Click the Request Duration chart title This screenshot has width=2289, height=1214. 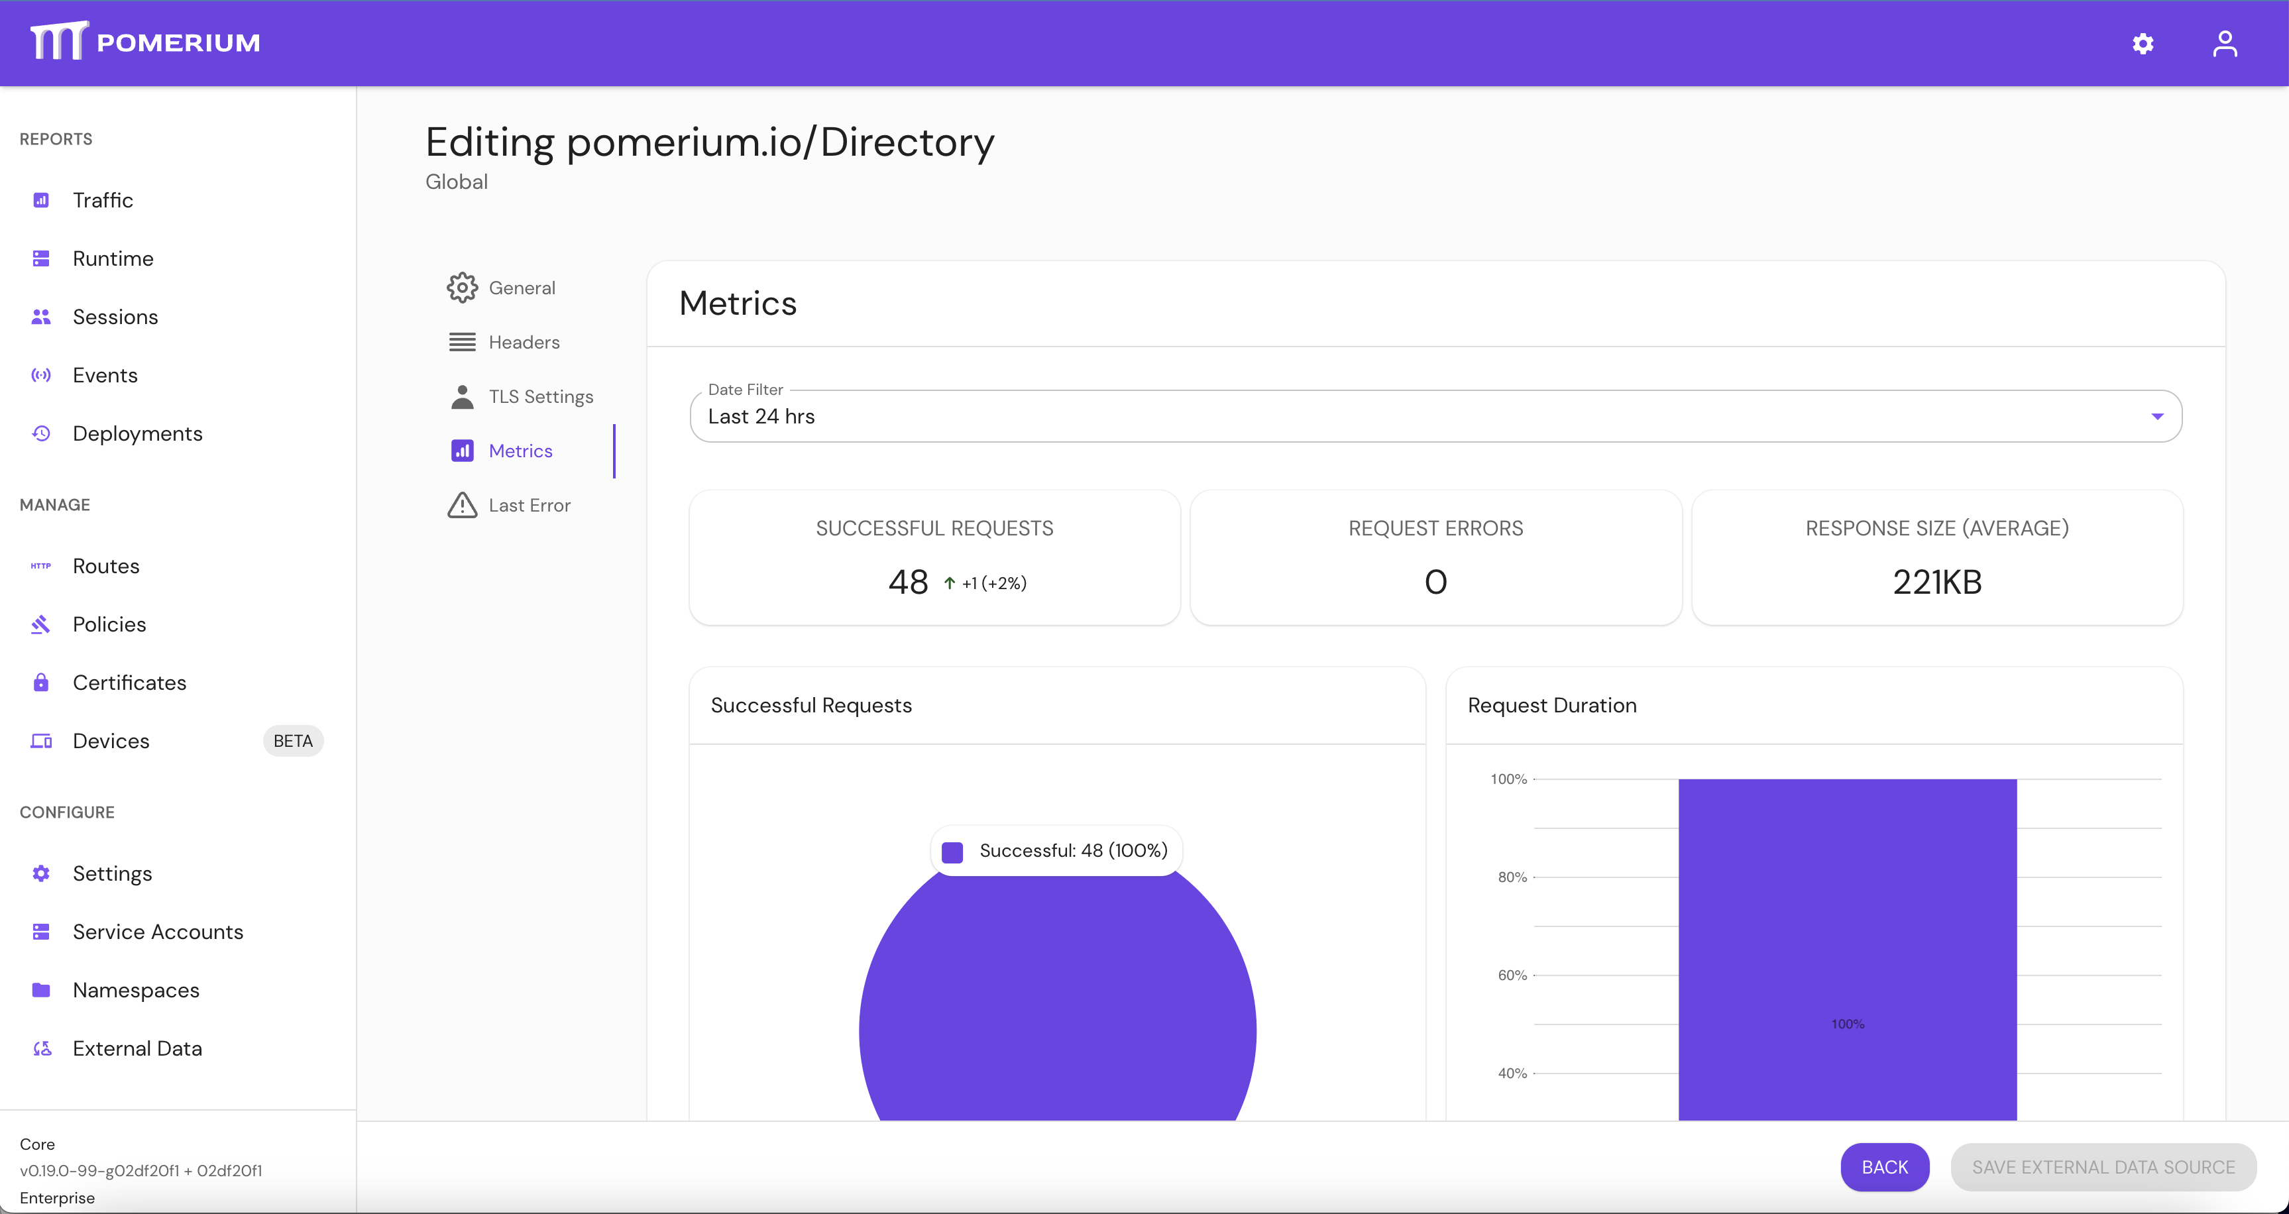click(x=1551, y=705)
